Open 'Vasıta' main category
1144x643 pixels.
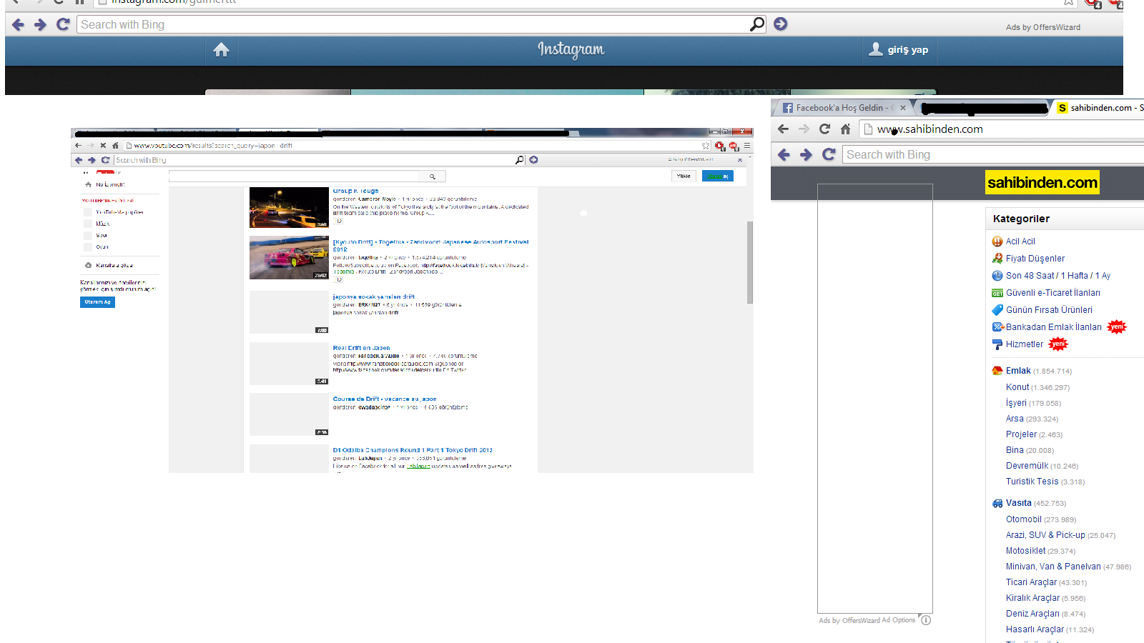click(x=1018, y=503)
